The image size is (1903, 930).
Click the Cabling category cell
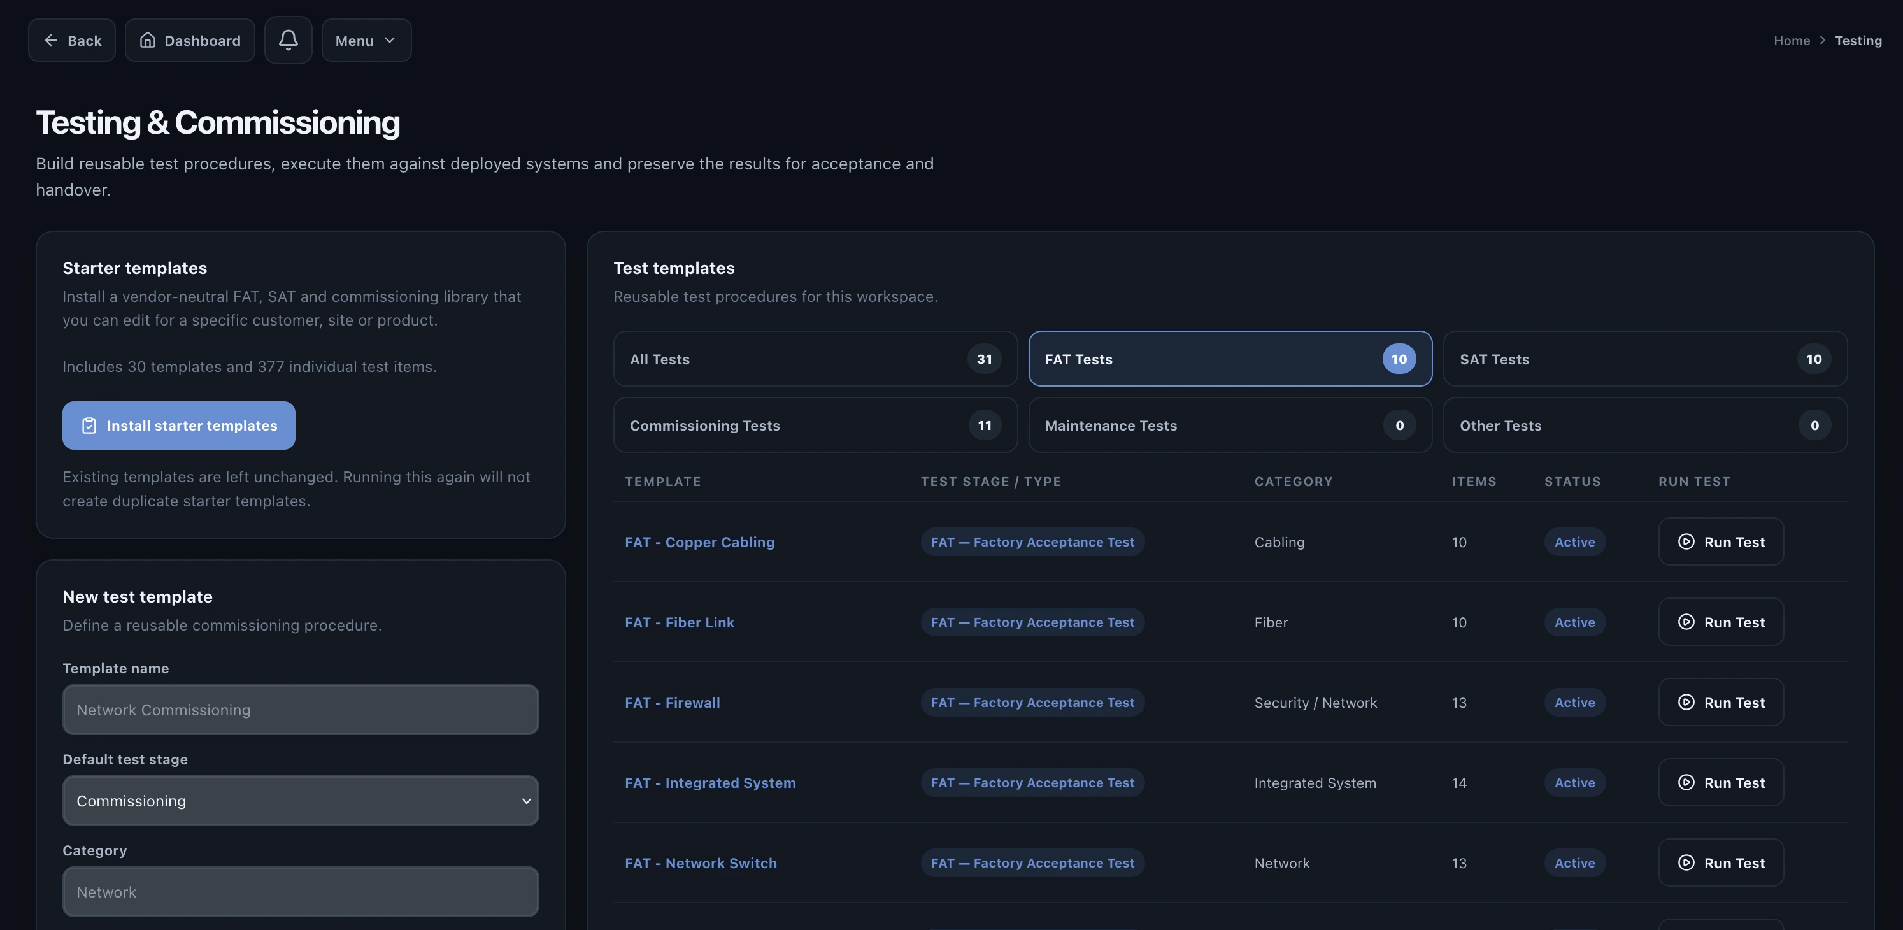pos(1279,542)
